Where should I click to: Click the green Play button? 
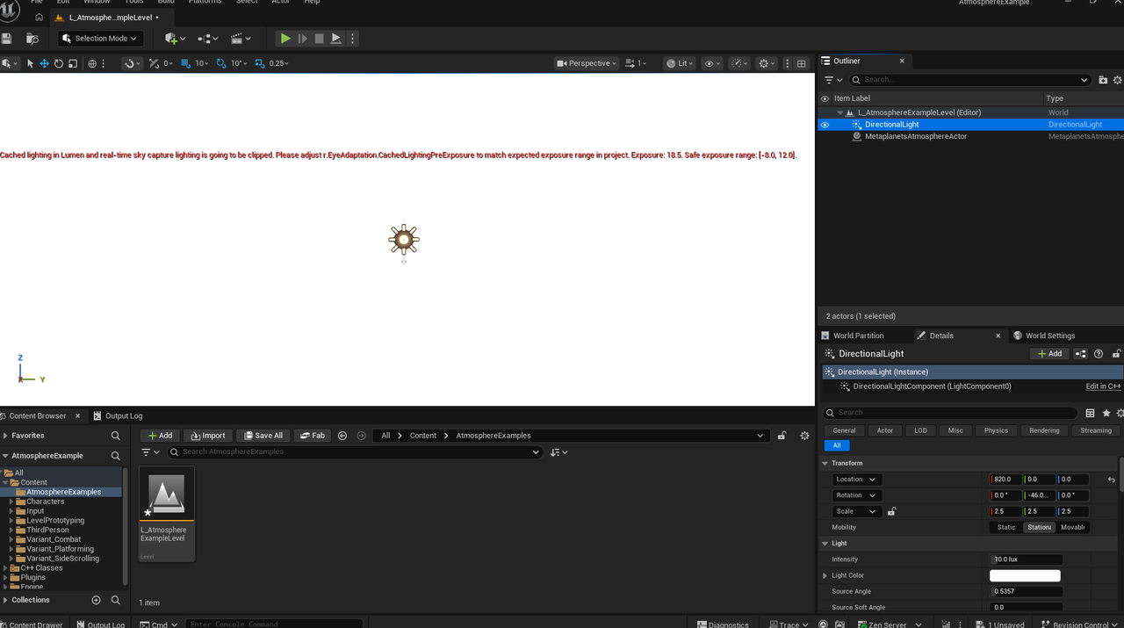(x=285, y=39)
